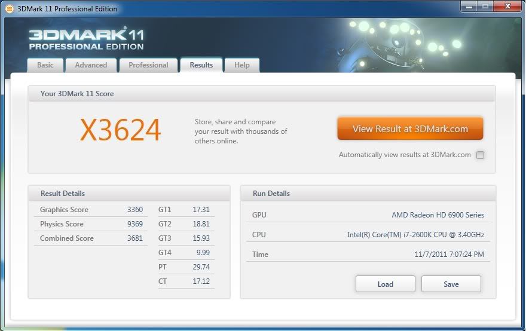
Task: Click the GT3 result 15.93
Action: click(201, 238)
